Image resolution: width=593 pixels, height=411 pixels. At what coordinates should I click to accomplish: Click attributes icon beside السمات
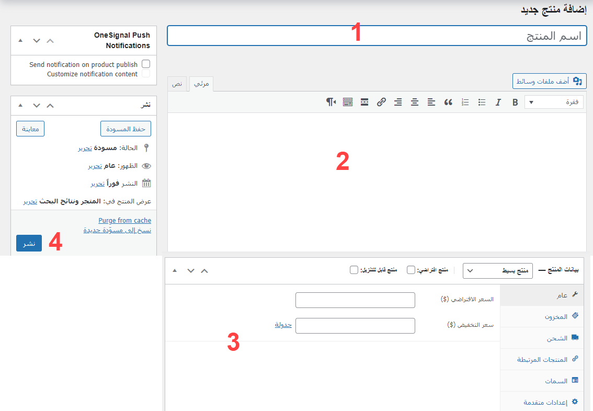(x=575, y=380)
